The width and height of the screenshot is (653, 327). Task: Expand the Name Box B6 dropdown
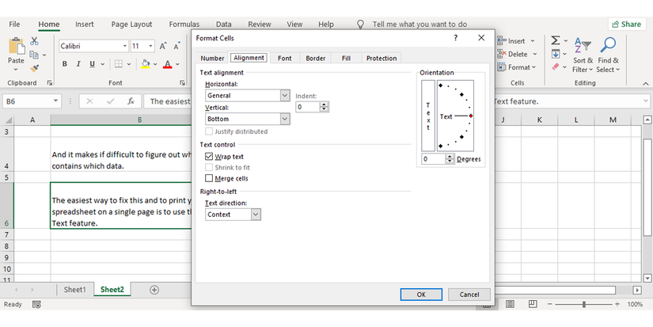point(55,101)
